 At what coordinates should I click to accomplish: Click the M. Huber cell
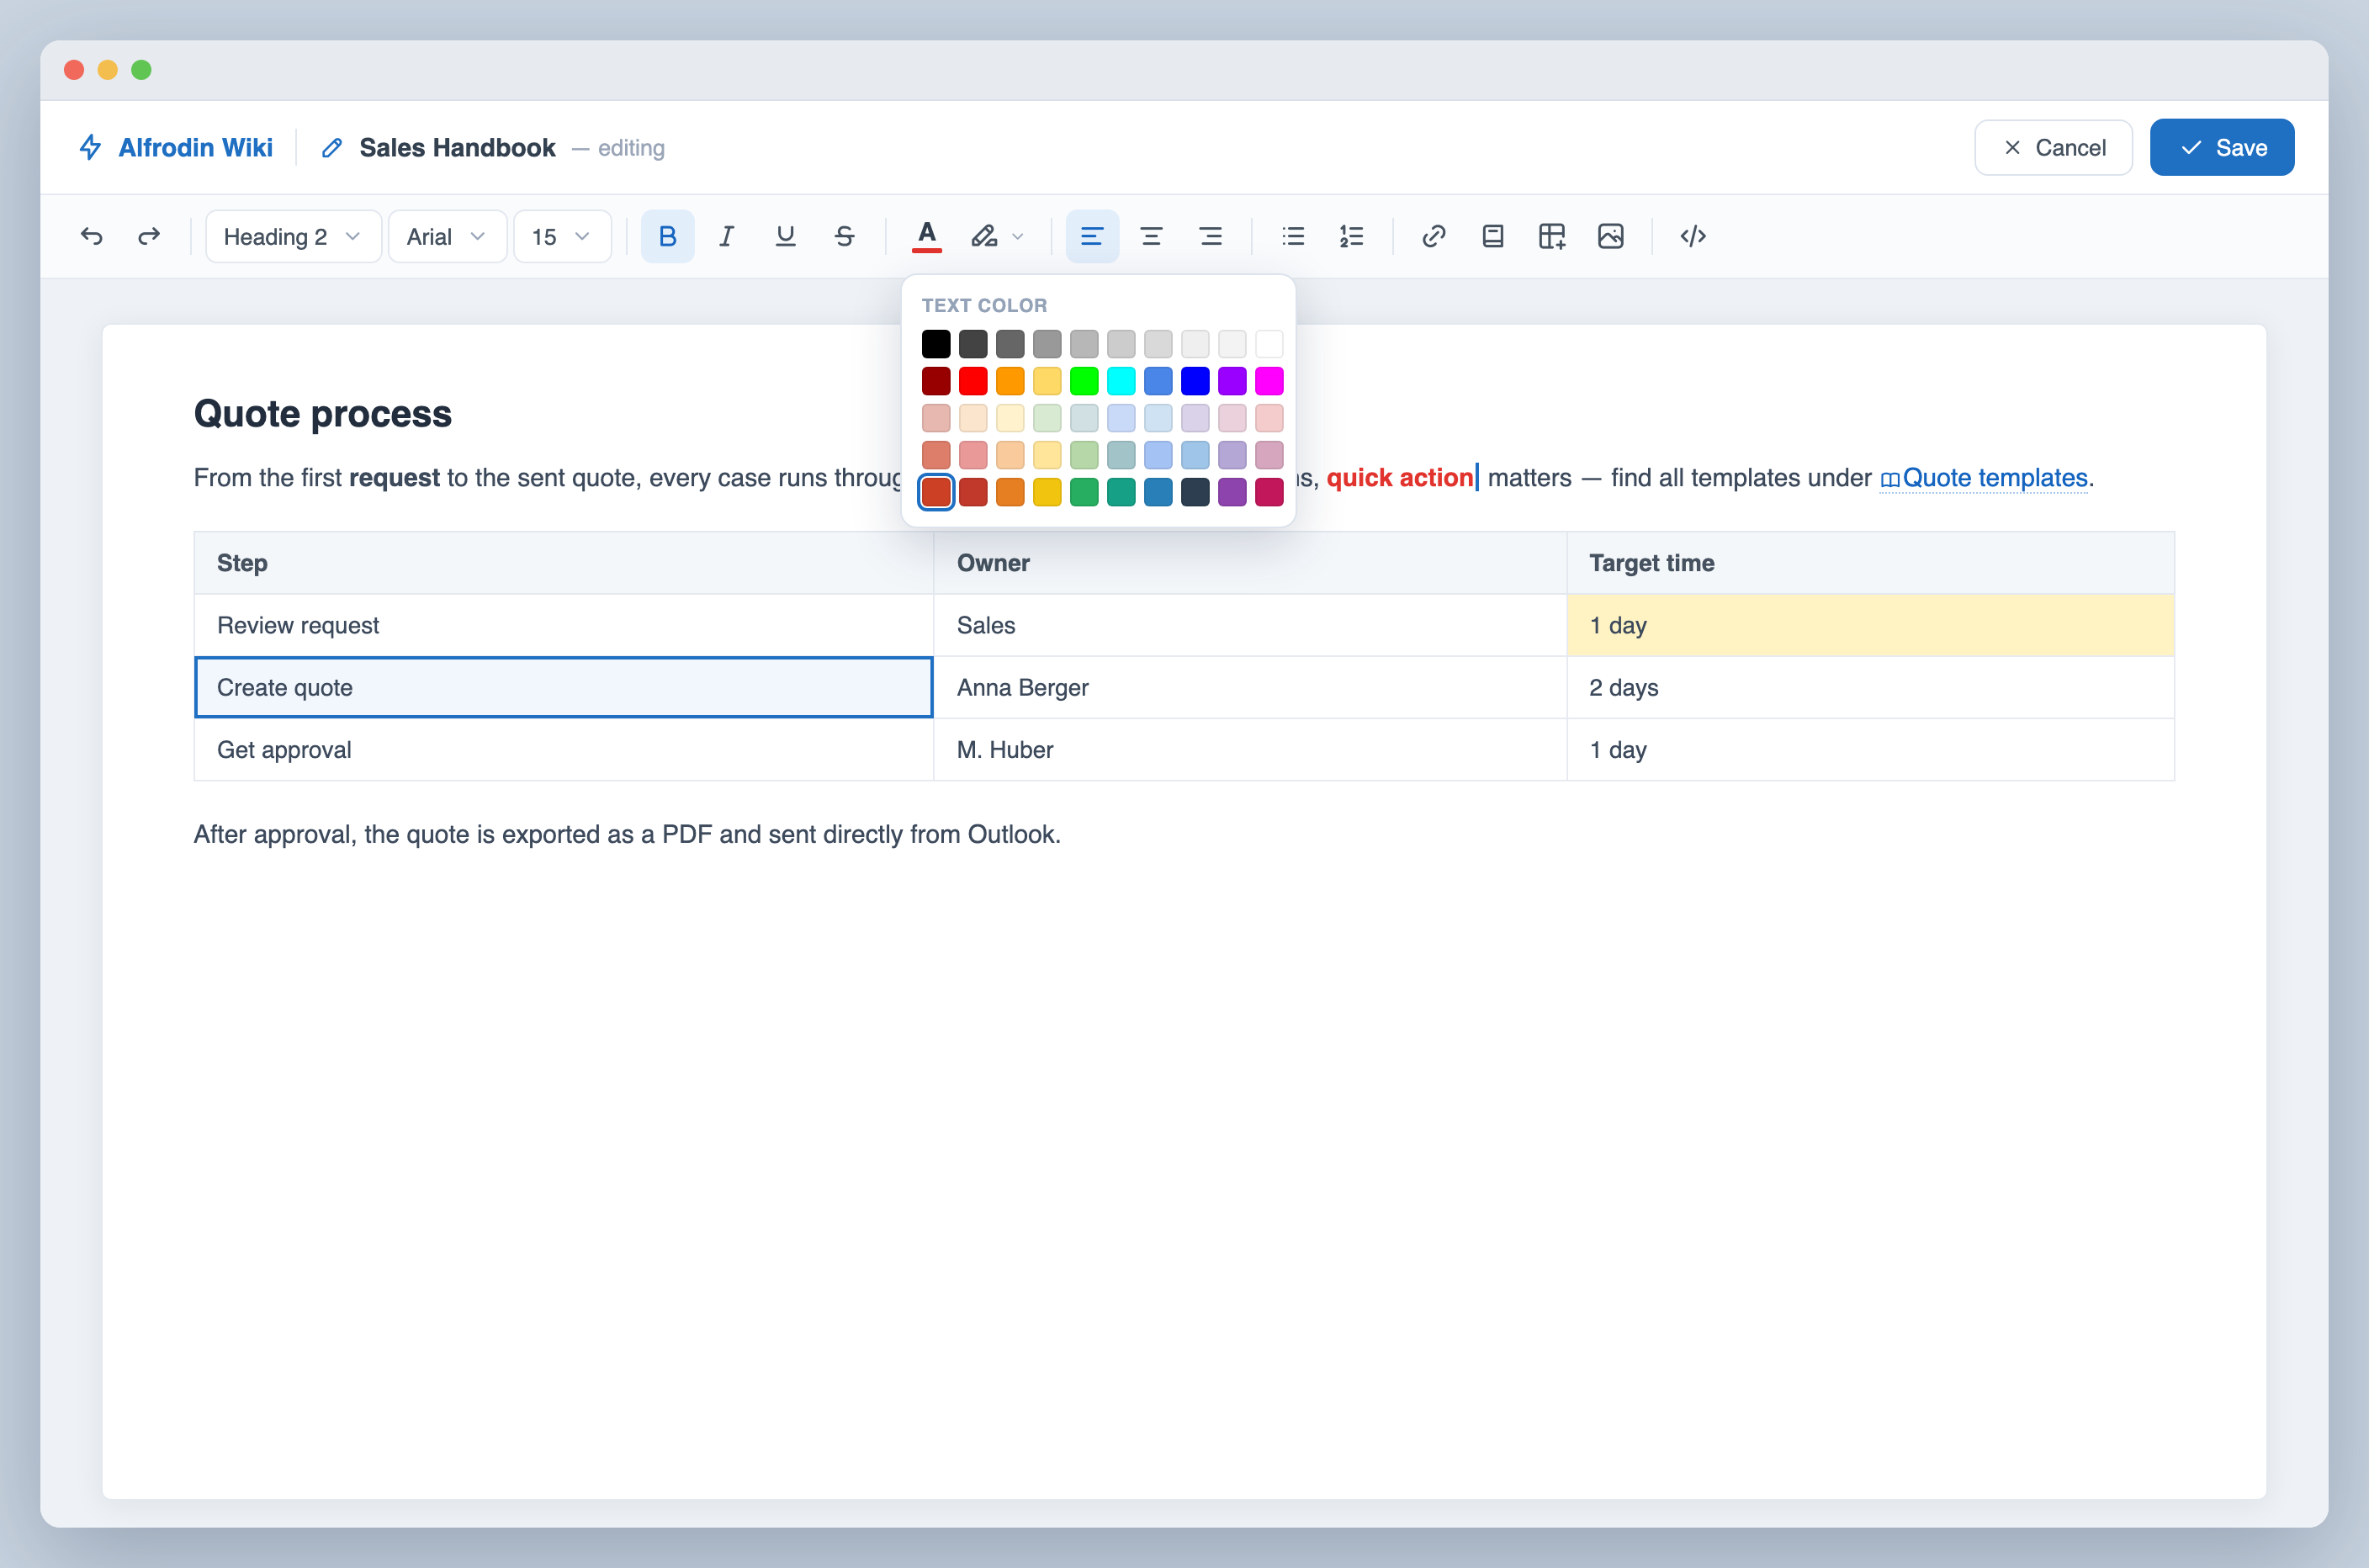pyautogui.click(x=1250, y=749)
